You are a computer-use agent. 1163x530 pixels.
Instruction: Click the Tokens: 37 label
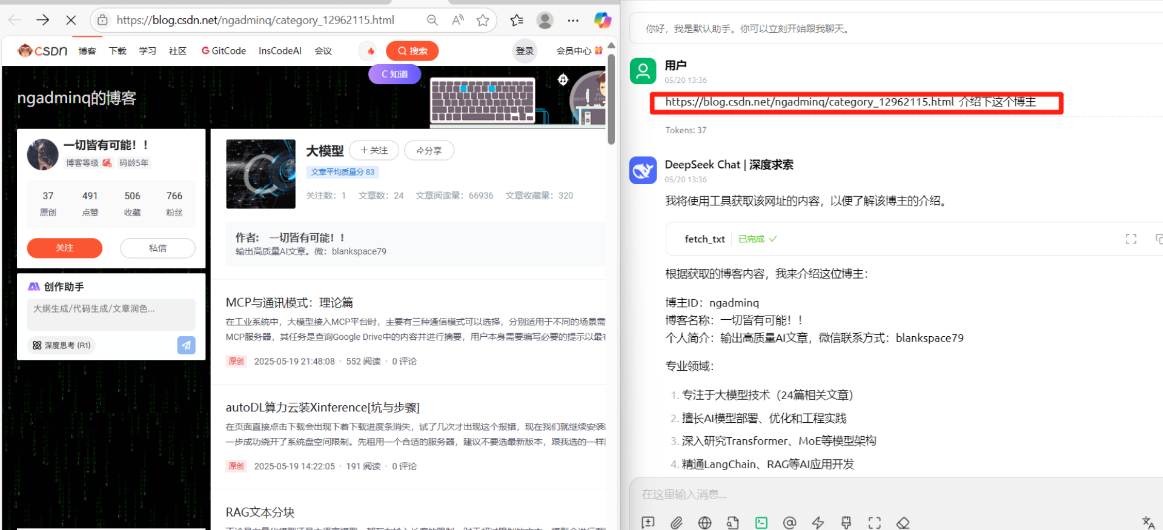(x=686, y=130)
